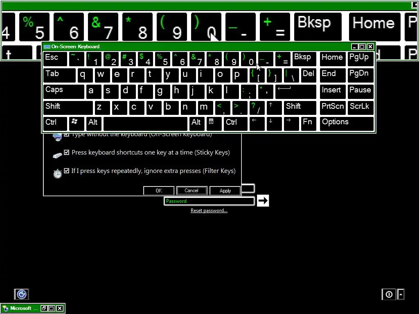This screenshot has height=314, width=419.
Task: Click the letter g key
Action: click(162, 92)
